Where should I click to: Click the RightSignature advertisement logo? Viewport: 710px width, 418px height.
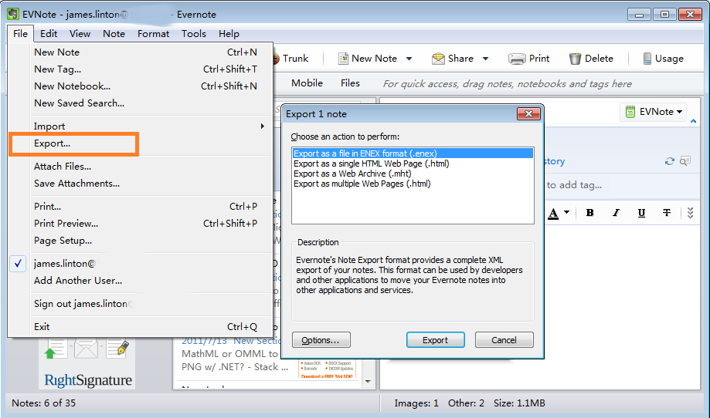(x=88, y=380)
